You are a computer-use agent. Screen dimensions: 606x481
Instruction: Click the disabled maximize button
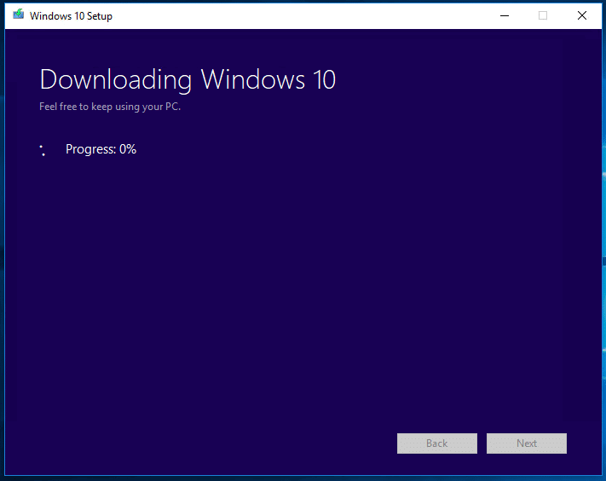[543, 15]
